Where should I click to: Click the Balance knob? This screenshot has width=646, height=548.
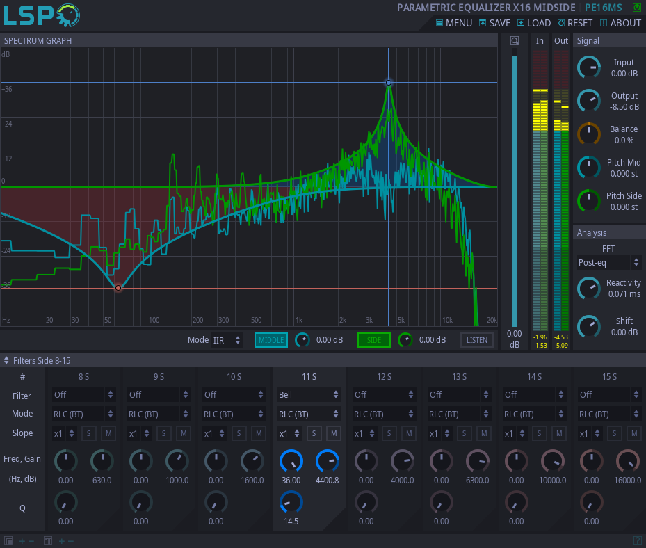pos(589,134)
